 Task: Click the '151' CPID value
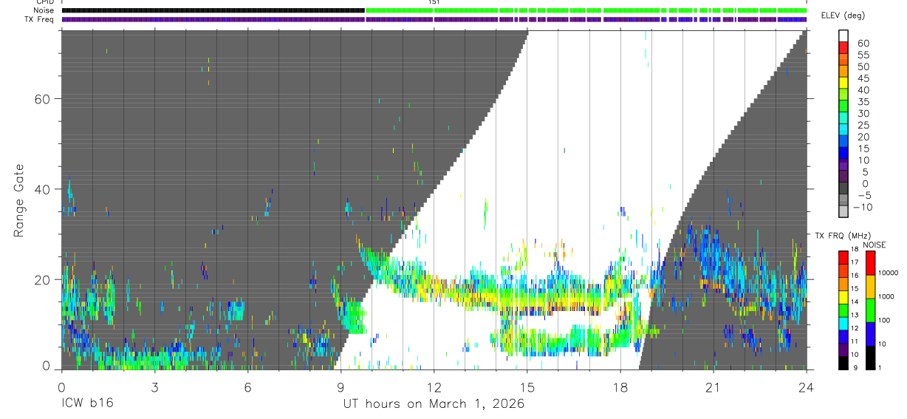(x=434, y=2)
